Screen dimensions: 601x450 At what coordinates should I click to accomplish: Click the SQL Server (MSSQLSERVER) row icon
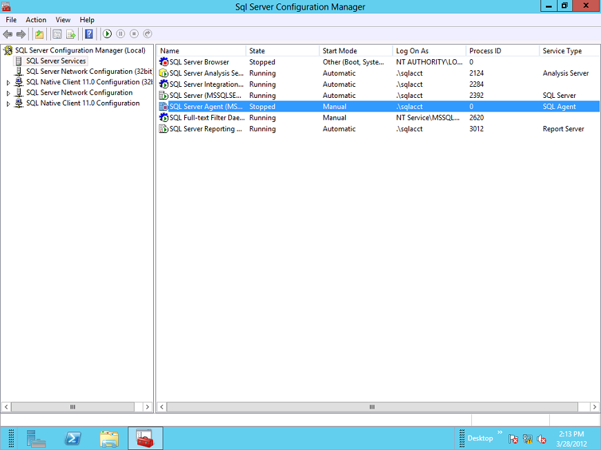click(x=164, y=95)
